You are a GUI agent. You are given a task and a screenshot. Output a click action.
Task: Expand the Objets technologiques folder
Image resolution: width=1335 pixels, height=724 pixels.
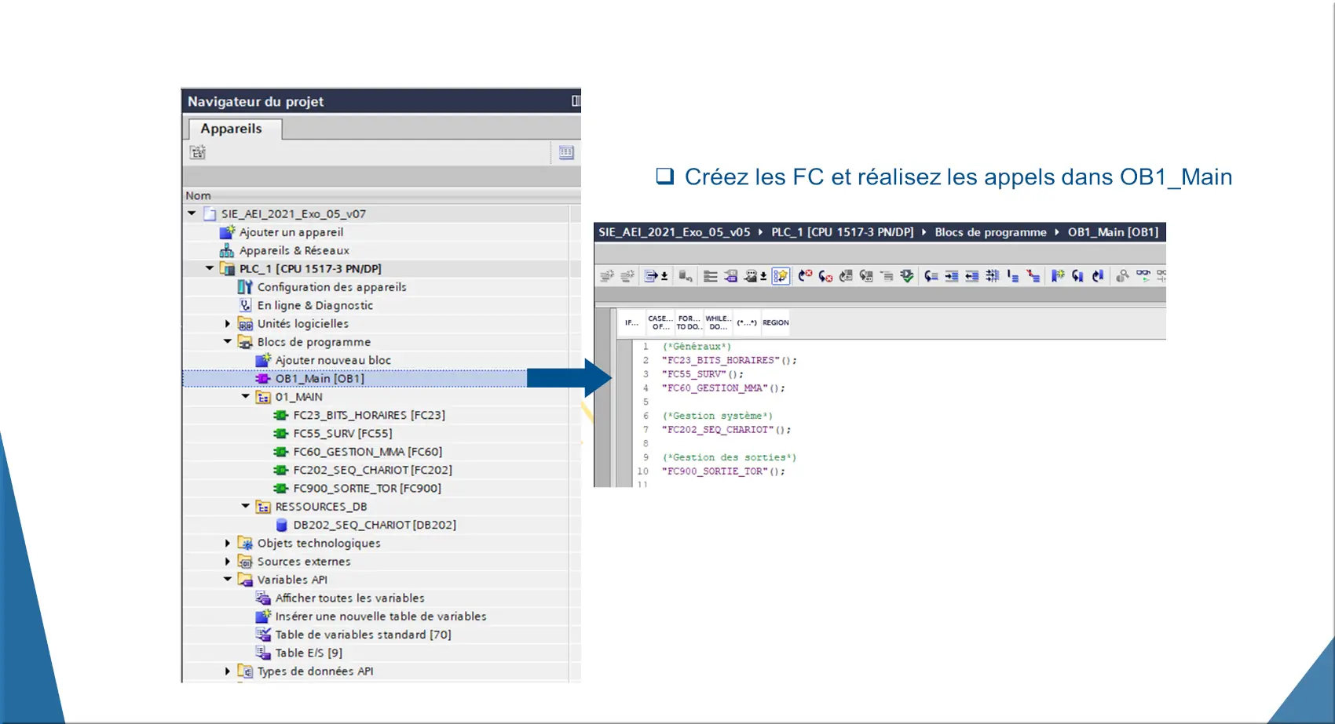[x=228, y=543]
